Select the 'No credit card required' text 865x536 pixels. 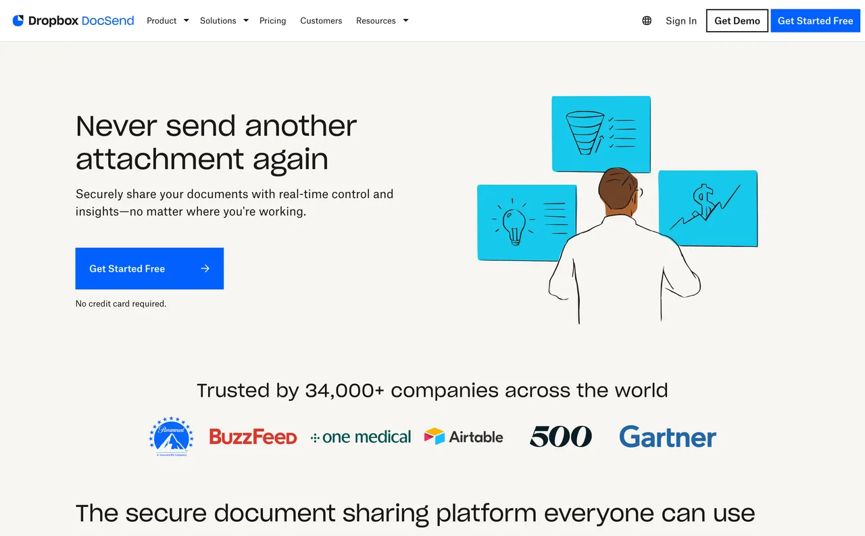tap(121, 303)
